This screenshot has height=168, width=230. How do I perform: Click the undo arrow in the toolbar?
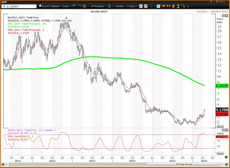74,6
